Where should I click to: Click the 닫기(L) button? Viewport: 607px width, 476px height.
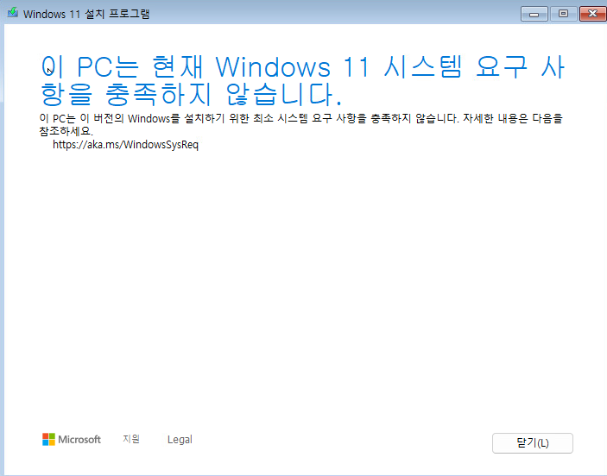coord(532,442)
